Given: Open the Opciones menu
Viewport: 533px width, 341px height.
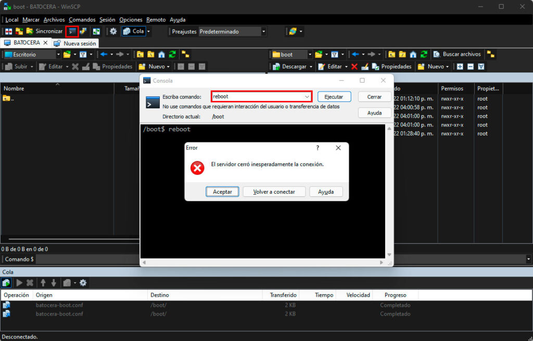Looking at the screenshot, I should tap(131, 20).
